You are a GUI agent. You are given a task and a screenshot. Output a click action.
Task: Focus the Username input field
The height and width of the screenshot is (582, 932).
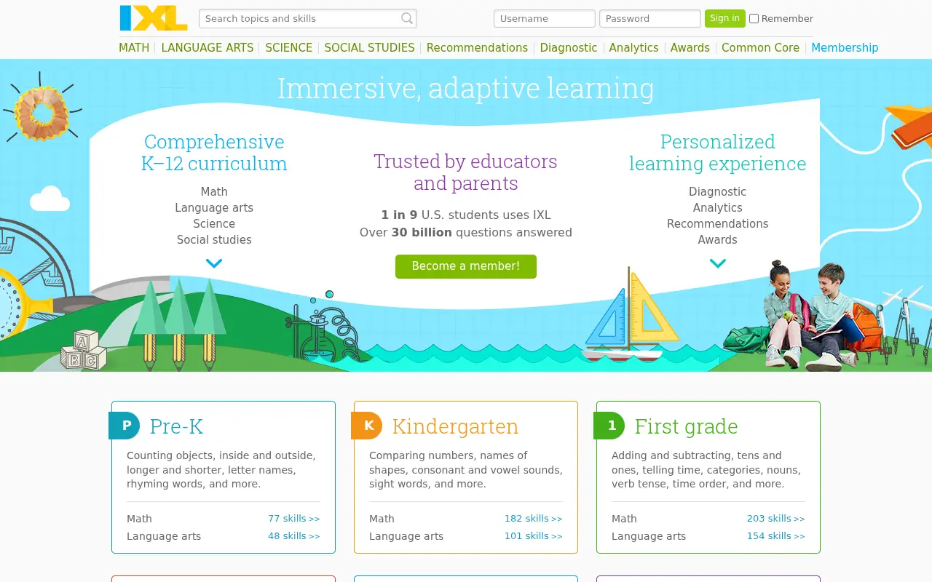point(545,18)
